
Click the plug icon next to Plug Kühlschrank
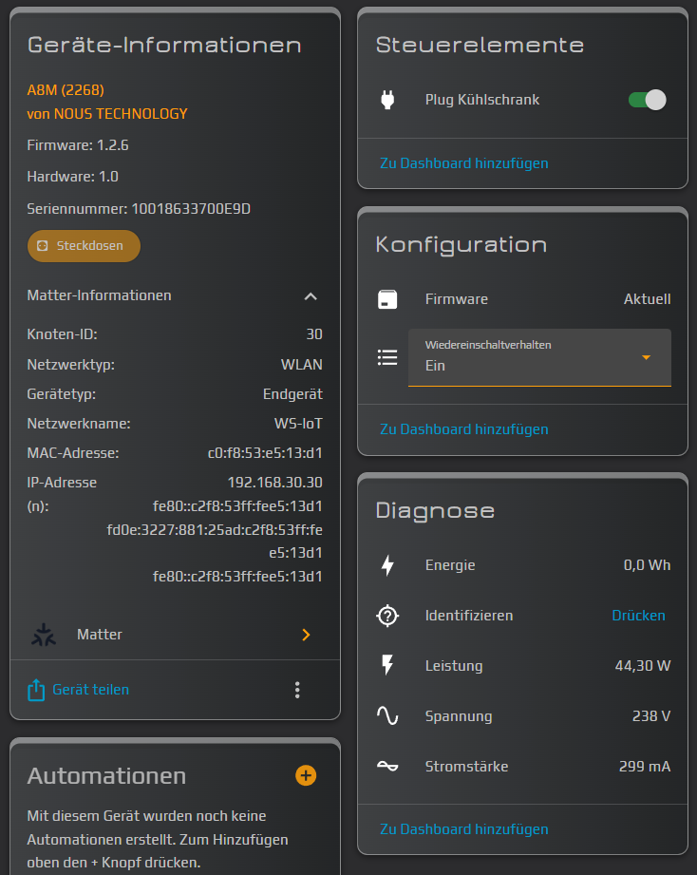pos(387,100)
